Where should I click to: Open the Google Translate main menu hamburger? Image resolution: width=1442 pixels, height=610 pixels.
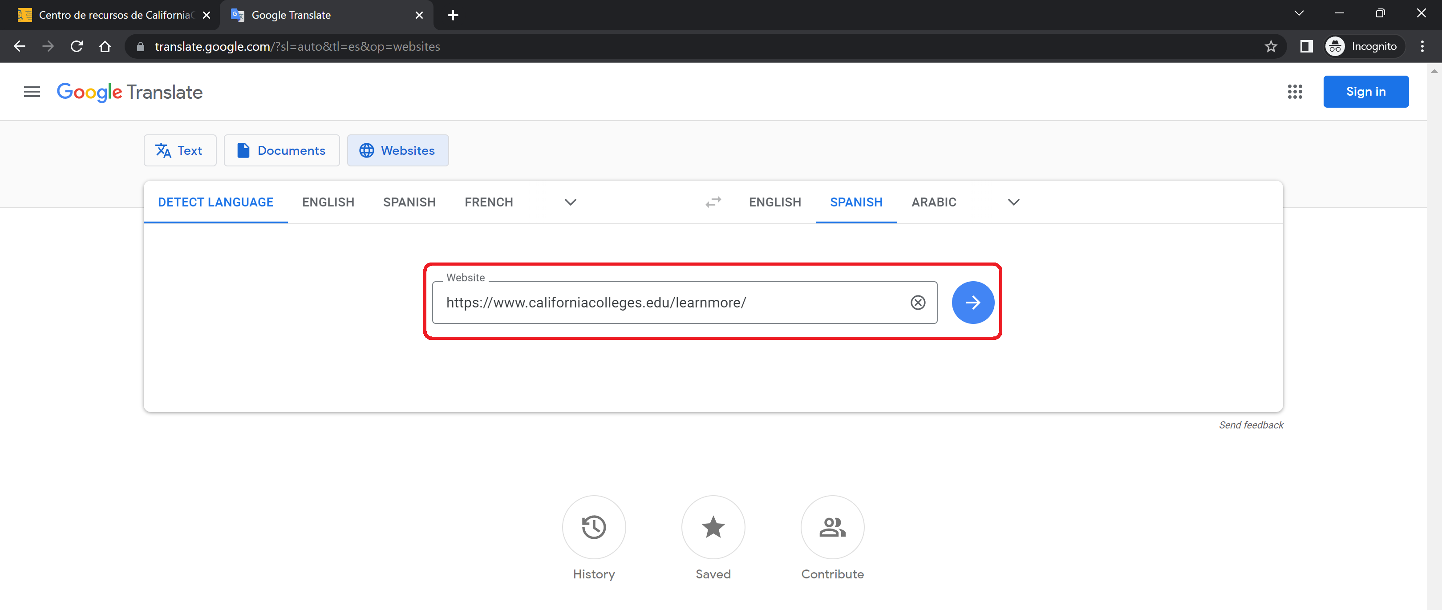tap(32, 92)
